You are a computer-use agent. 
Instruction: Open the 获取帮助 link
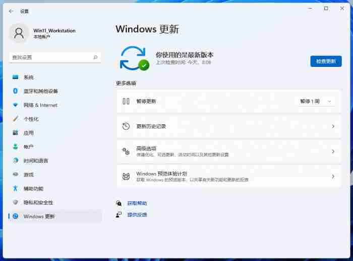(137, 203)
